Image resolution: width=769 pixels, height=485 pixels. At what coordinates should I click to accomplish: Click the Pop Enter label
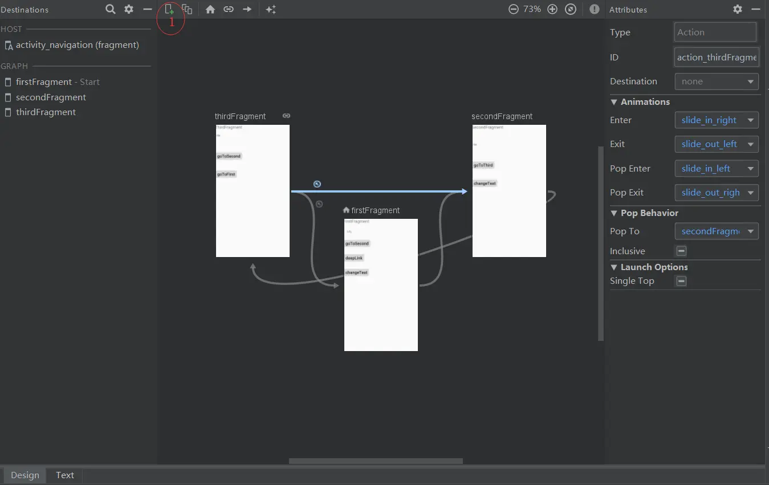coord(630,169)
